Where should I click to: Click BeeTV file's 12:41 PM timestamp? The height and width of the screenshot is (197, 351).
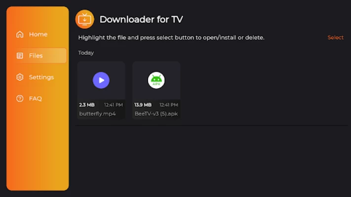tap(168, 105)
